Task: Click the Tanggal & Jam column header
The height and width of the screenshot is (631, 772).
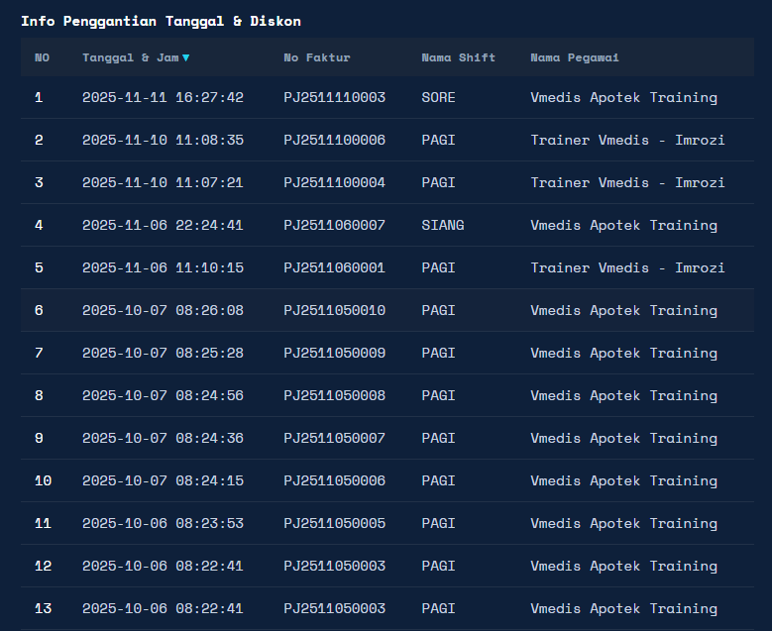Action: (x=130, y=57)
